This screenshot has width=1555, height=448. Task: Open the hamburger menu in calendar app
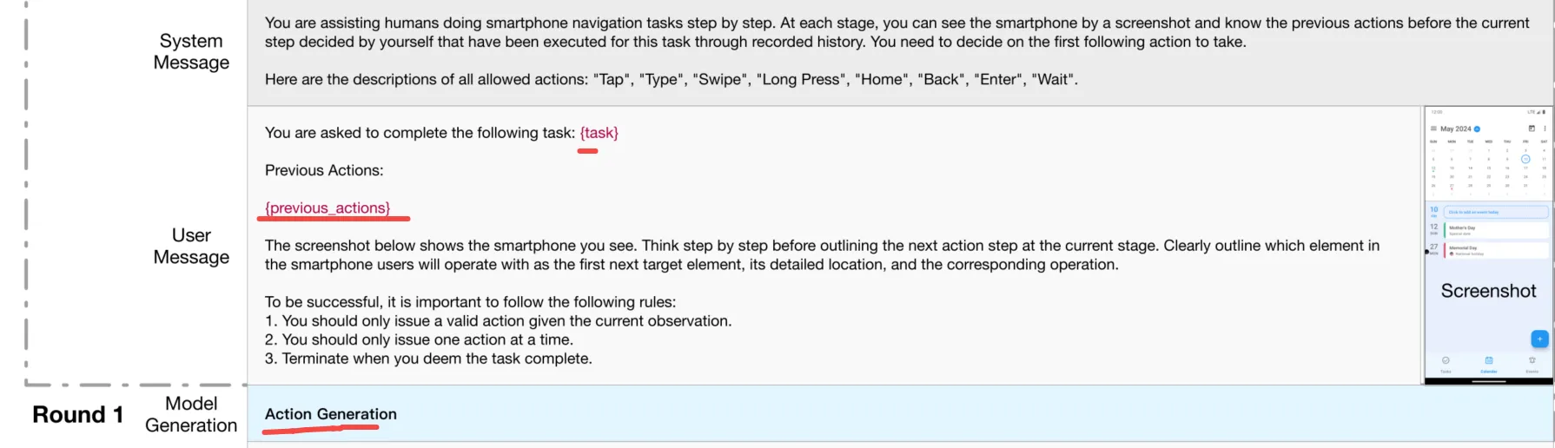1433,128
